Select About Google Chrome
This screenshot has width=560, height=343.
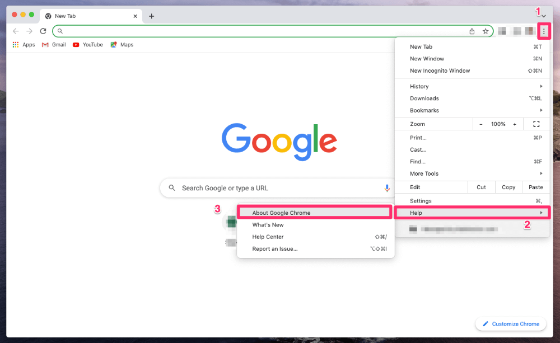pyautogui.click(x=315, y=213)
